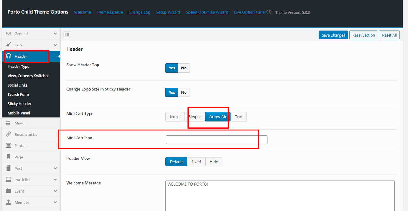The image size is (408, 211).
Task: Expand the Skin section chevron
Action: (55, 45)
